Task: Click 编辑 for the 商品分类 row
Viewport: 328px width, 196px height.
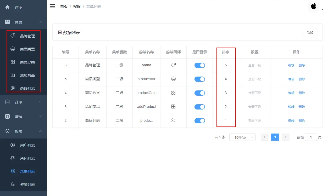Action: 291,93
